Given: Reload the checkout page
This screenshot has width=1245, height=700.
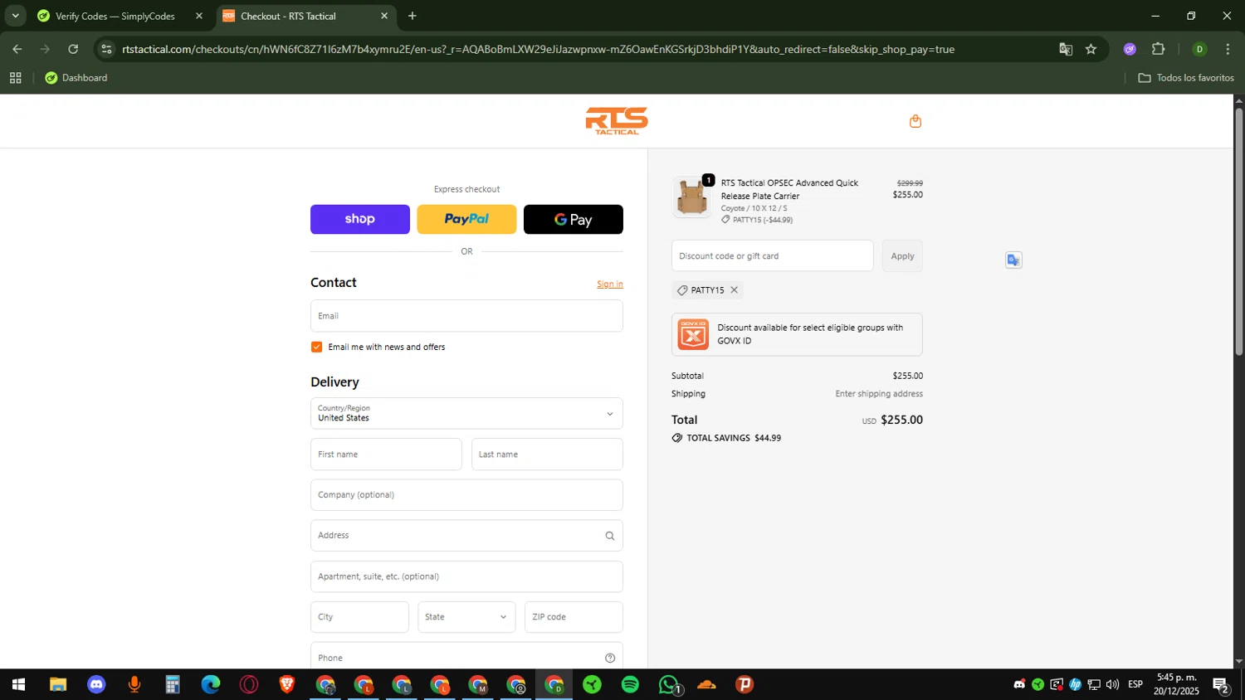Looking at the screenshot, I should click(73, 50).
